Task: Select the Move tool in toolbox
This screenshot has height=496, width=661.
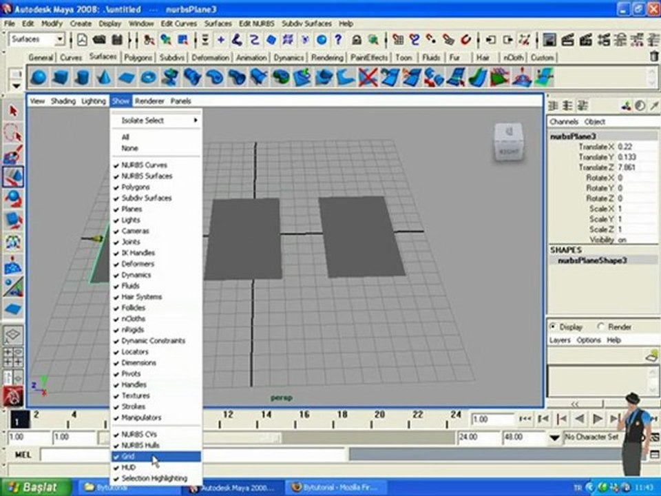Action: 13,176
